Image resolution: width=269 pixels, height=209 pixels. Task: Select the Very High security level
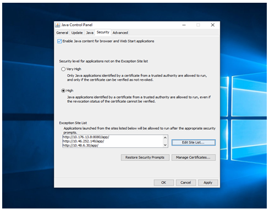point(63,69)
